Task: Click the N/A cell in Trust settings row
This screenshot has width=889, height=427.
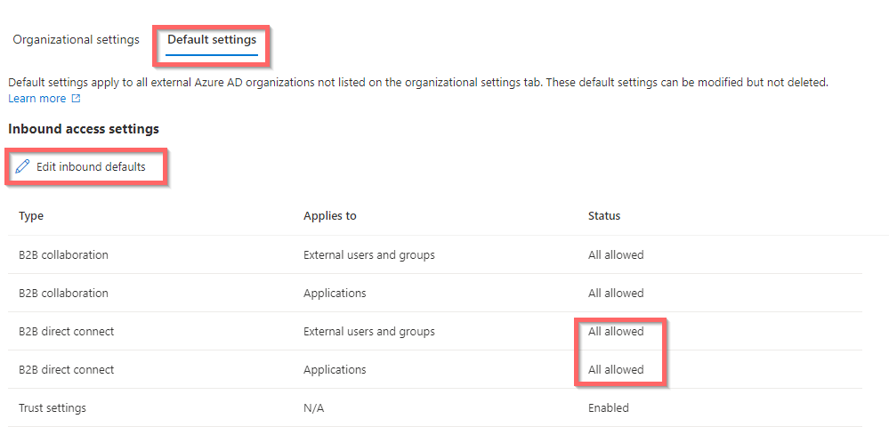Action: pyautogui.click(x=312, y=407)
